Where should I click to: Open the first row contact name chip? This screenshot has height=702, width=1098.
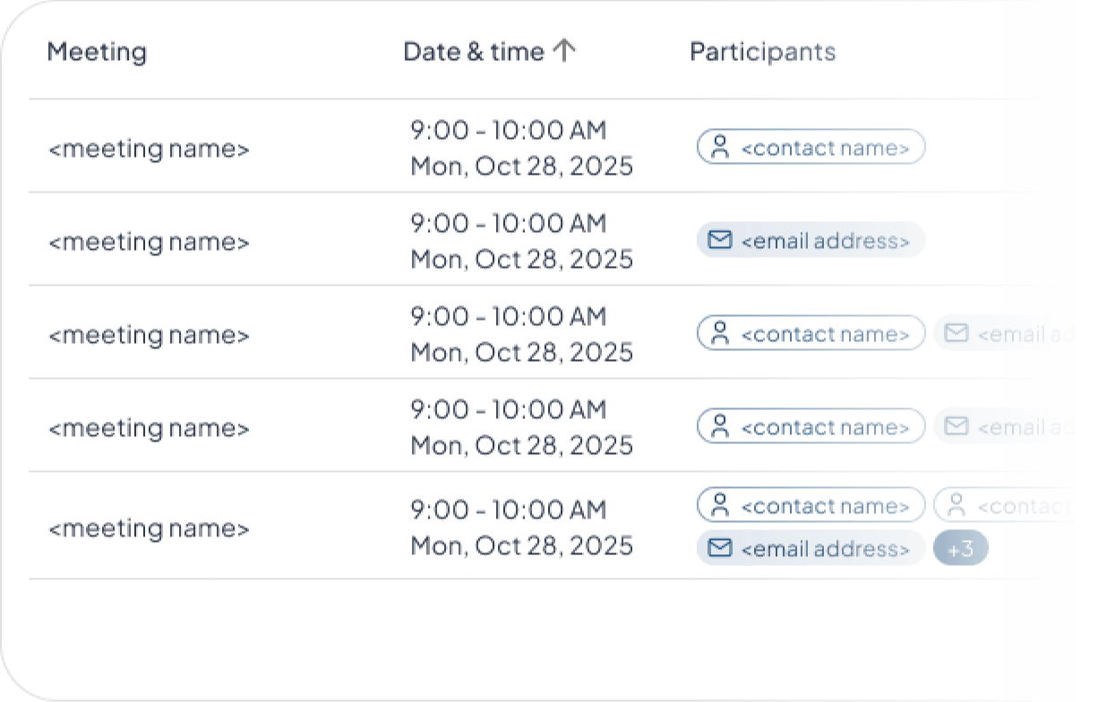coord(811,148)
